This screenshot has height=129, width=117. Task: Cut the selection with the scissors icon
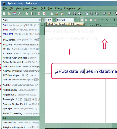(x=57, y=14)
